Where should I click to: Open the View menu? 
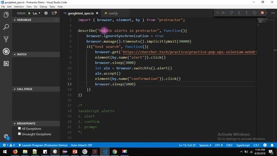point(29,6)
